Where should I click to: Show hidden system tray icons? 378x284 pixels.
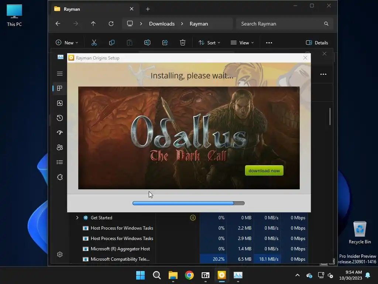pos(298,275)
